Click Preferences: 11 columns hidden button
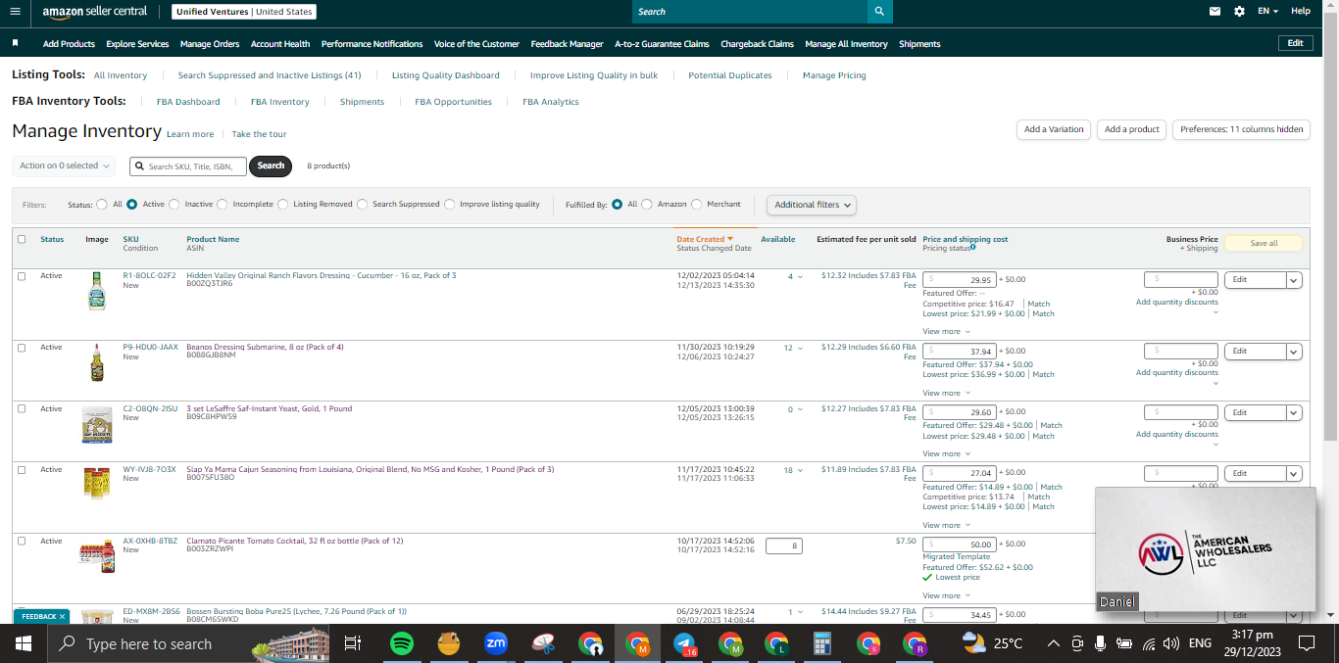Screen dimensions: 1339x663 [x=1242, y=129]
